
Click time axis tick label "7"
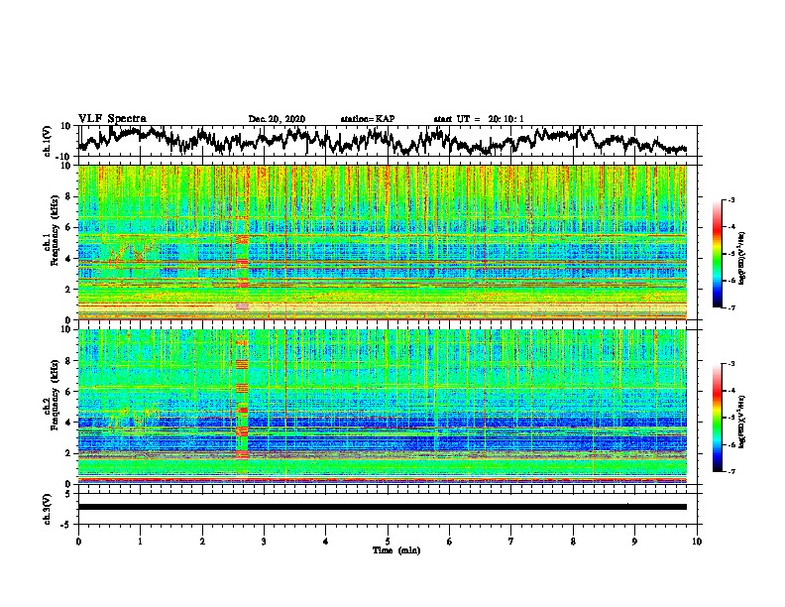(x=511, y=542)
